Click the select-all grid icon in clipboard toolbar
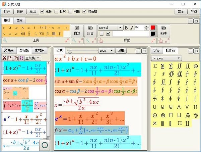201x152 pixels. click(x=21, y=58)
